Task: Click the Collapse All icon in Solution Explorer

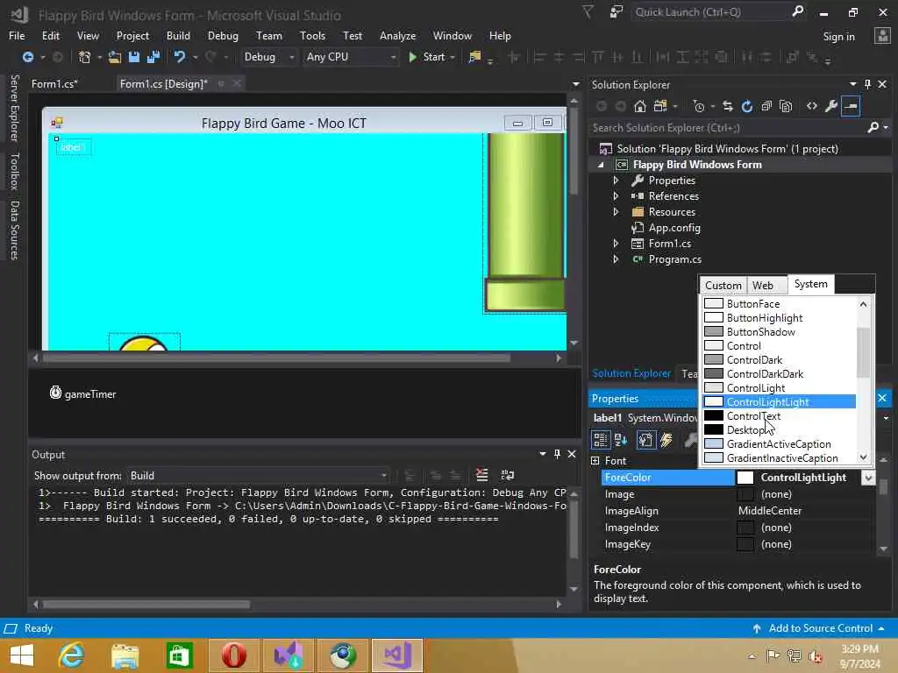Action: click(766, 106)
